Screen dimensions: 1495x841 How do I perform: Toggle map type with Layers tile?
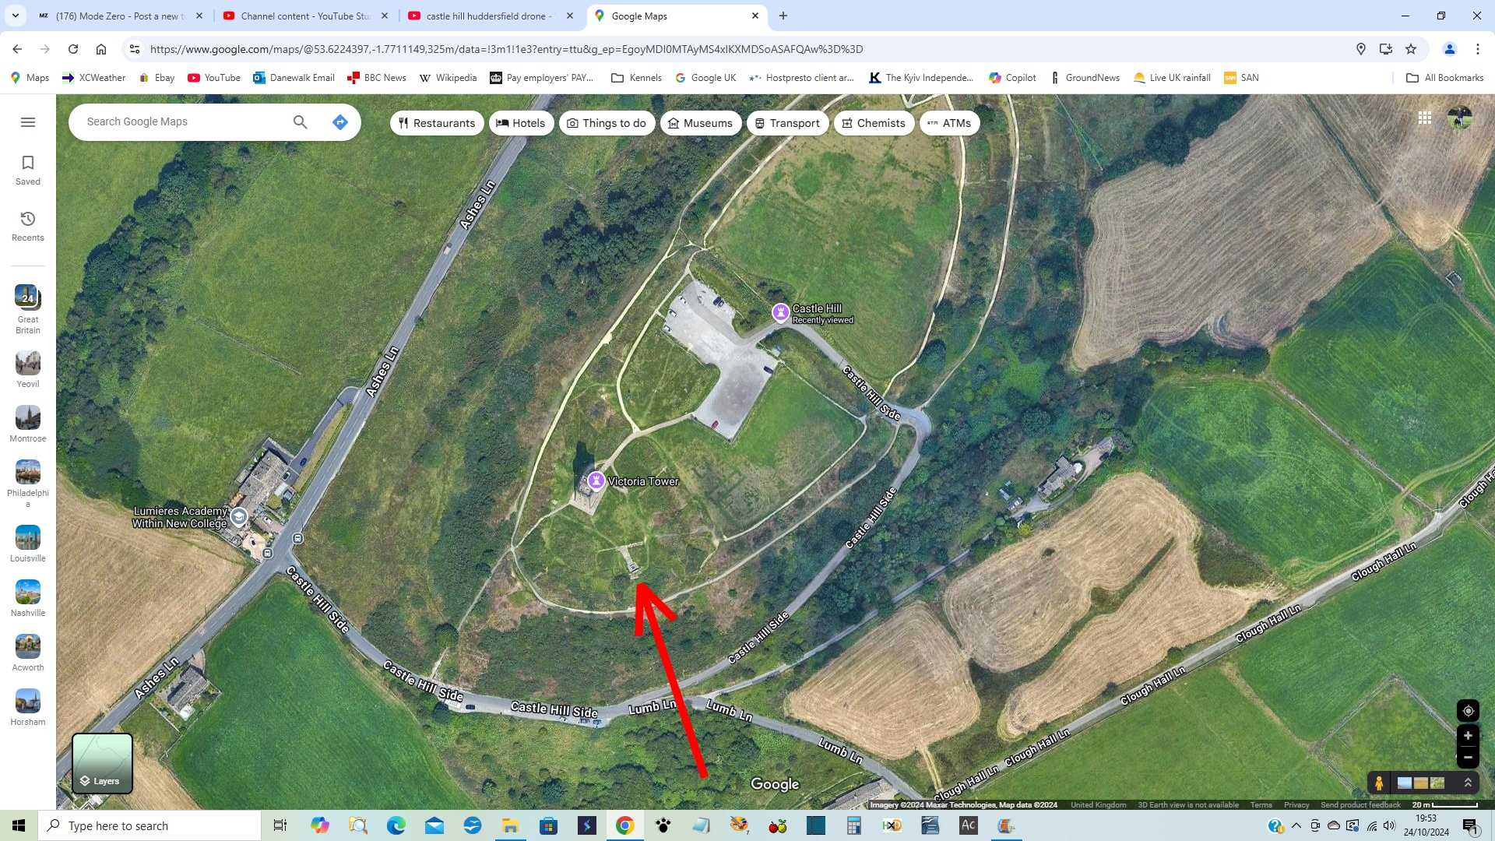tap(102, 763)
